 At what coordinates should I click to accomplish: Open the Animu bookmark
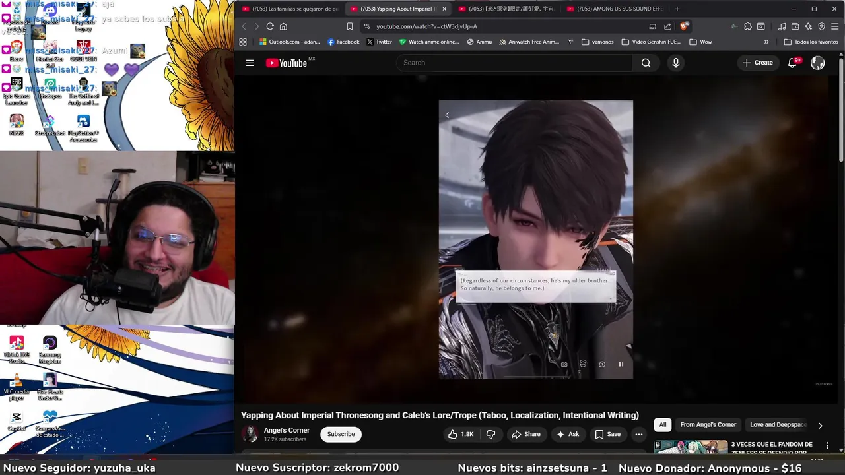[479, 42]
